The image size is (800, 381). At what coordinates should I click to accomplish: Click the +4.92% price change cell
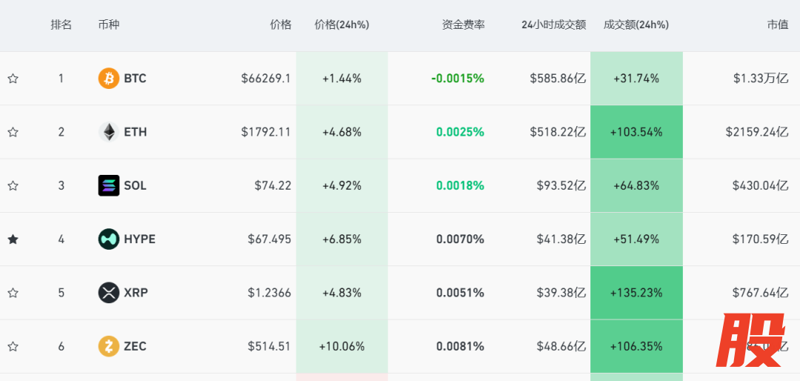pos(341,186)
